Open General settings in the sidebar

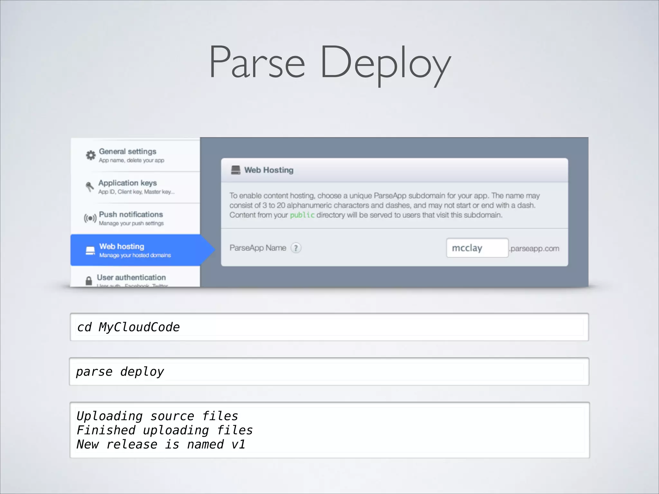(135, 155)
